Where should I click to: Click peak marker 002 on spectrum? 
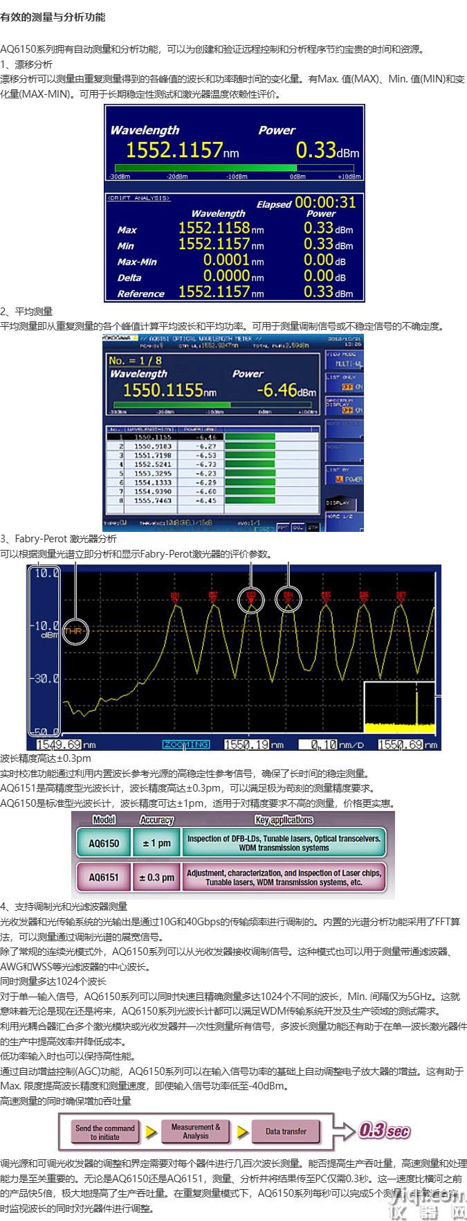[213, 596]
